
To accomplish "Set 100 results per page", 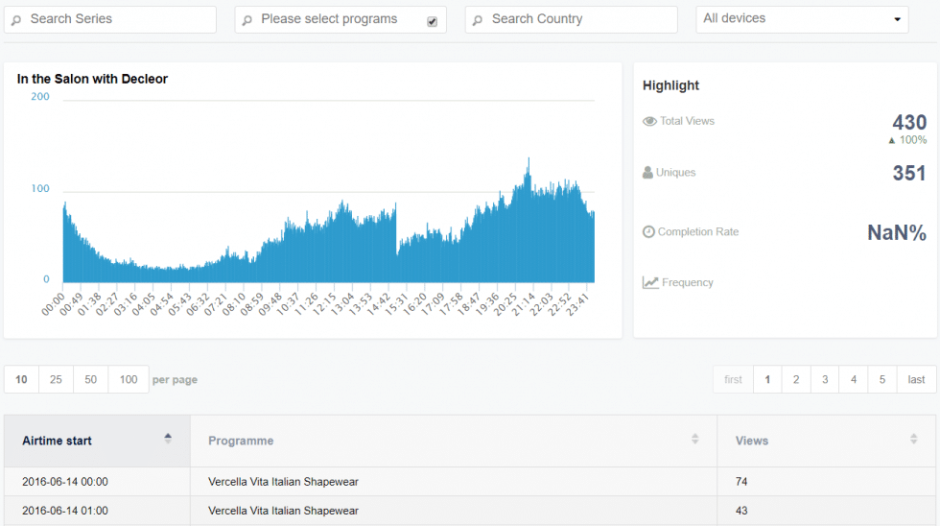I will [129, 380].
